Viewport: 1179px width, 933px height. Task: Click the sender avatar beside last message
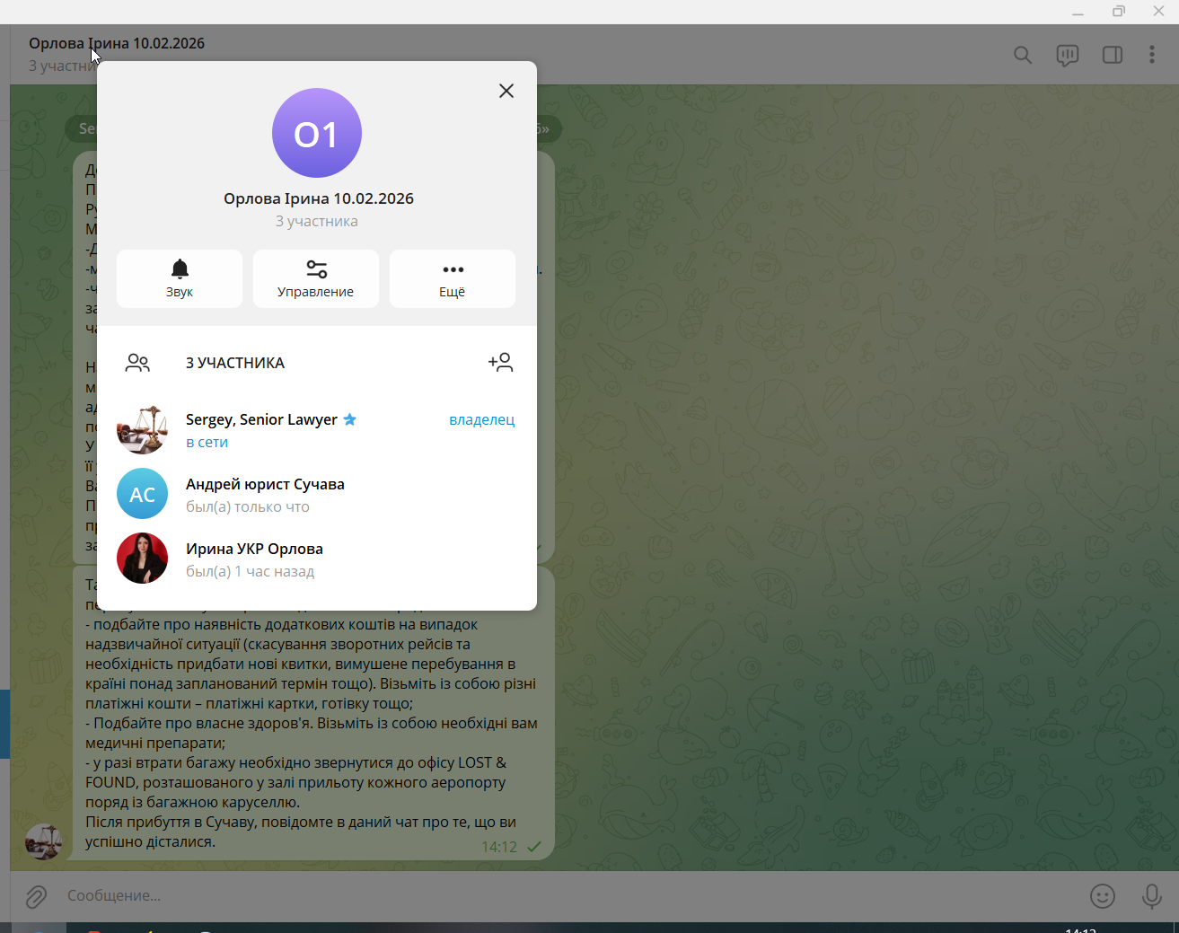43,841
